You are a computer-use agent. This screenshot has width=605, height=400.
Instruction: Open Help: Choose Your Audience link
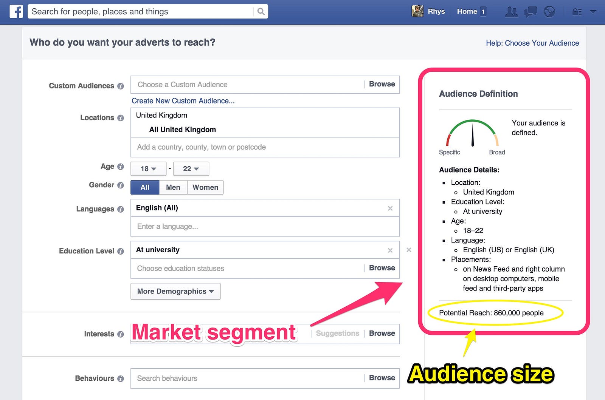(532, 43)
